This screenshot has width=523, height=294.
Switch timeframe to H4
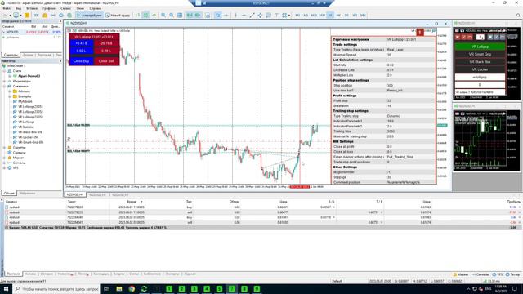(338, 15)
